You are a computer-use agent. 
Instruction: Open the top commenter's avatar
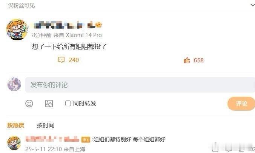[14, 143]
